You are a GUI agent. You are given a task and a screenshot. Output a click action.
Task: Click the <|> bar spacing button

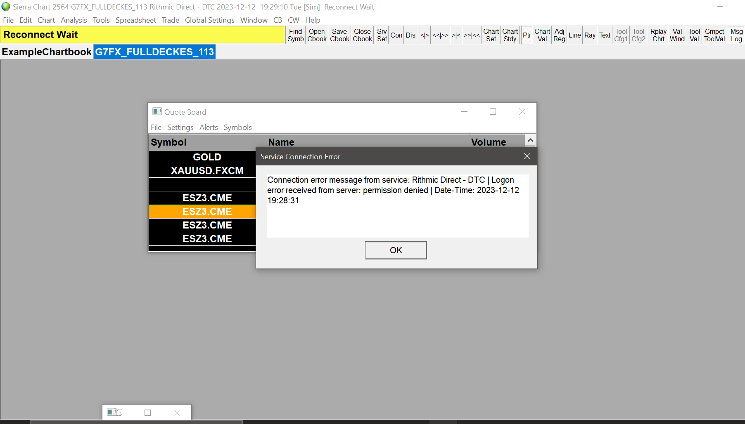(425, 35)
